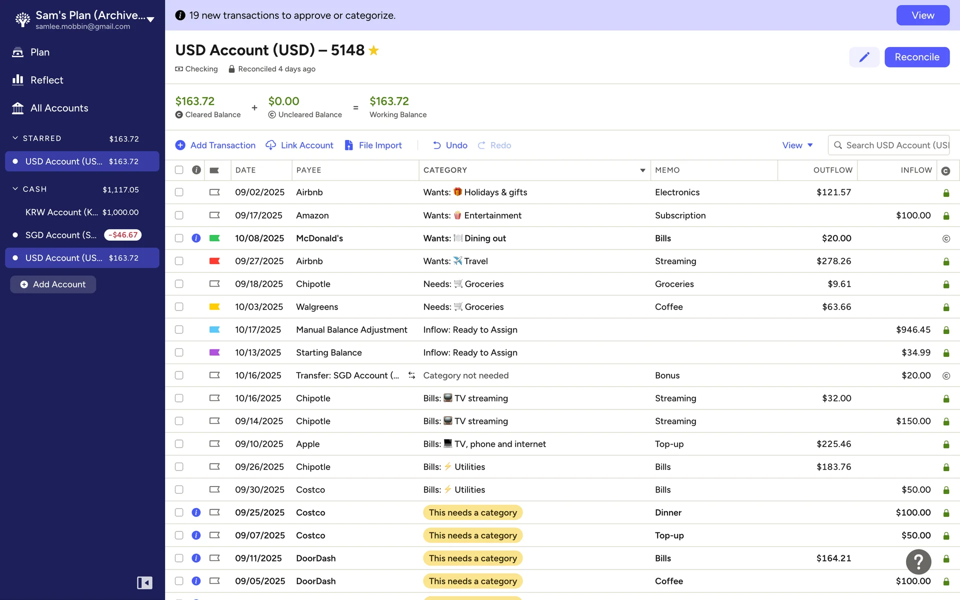
Task: Open All Accounts in sidebar
Action: (x=59, y=108)
